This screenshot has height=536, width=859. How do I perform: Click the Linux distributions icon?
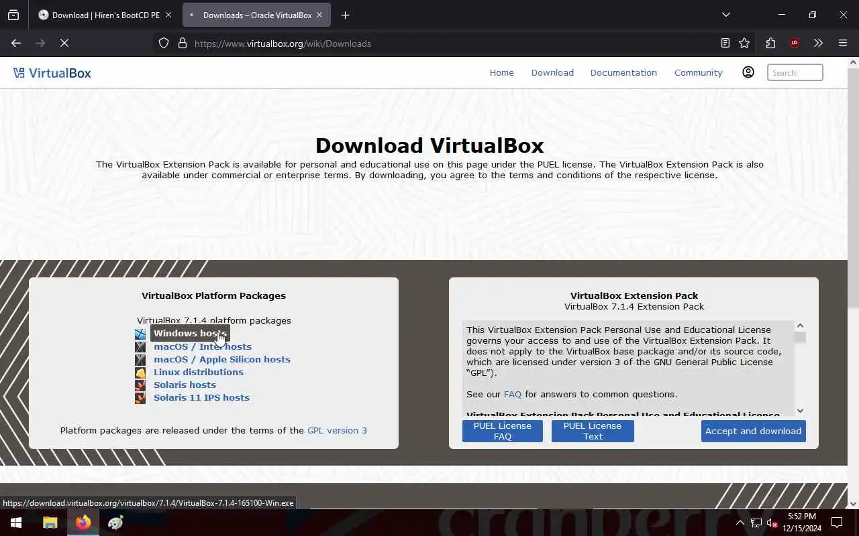click(x=140, y=372)
